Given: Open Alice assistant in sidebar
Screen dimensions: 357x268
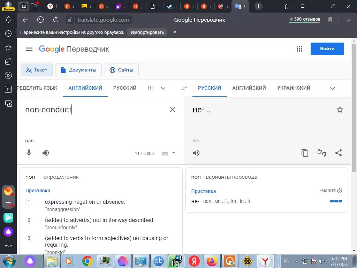Looking at the screenshot, I should 8,232.
